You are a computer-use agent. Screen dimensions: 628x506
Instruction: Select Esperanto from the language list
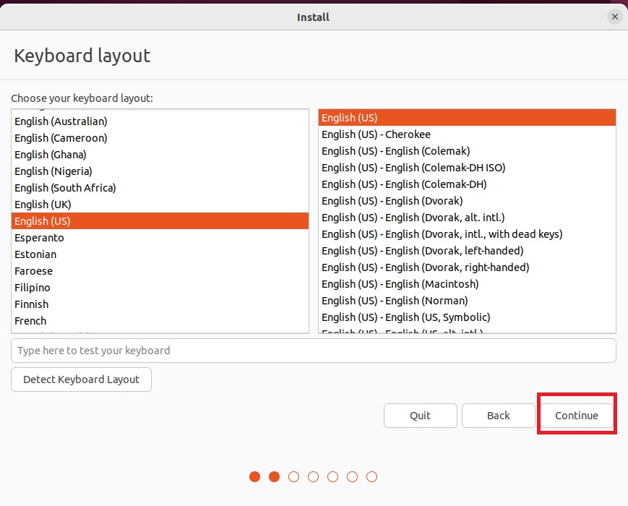[x=39, y=238]
